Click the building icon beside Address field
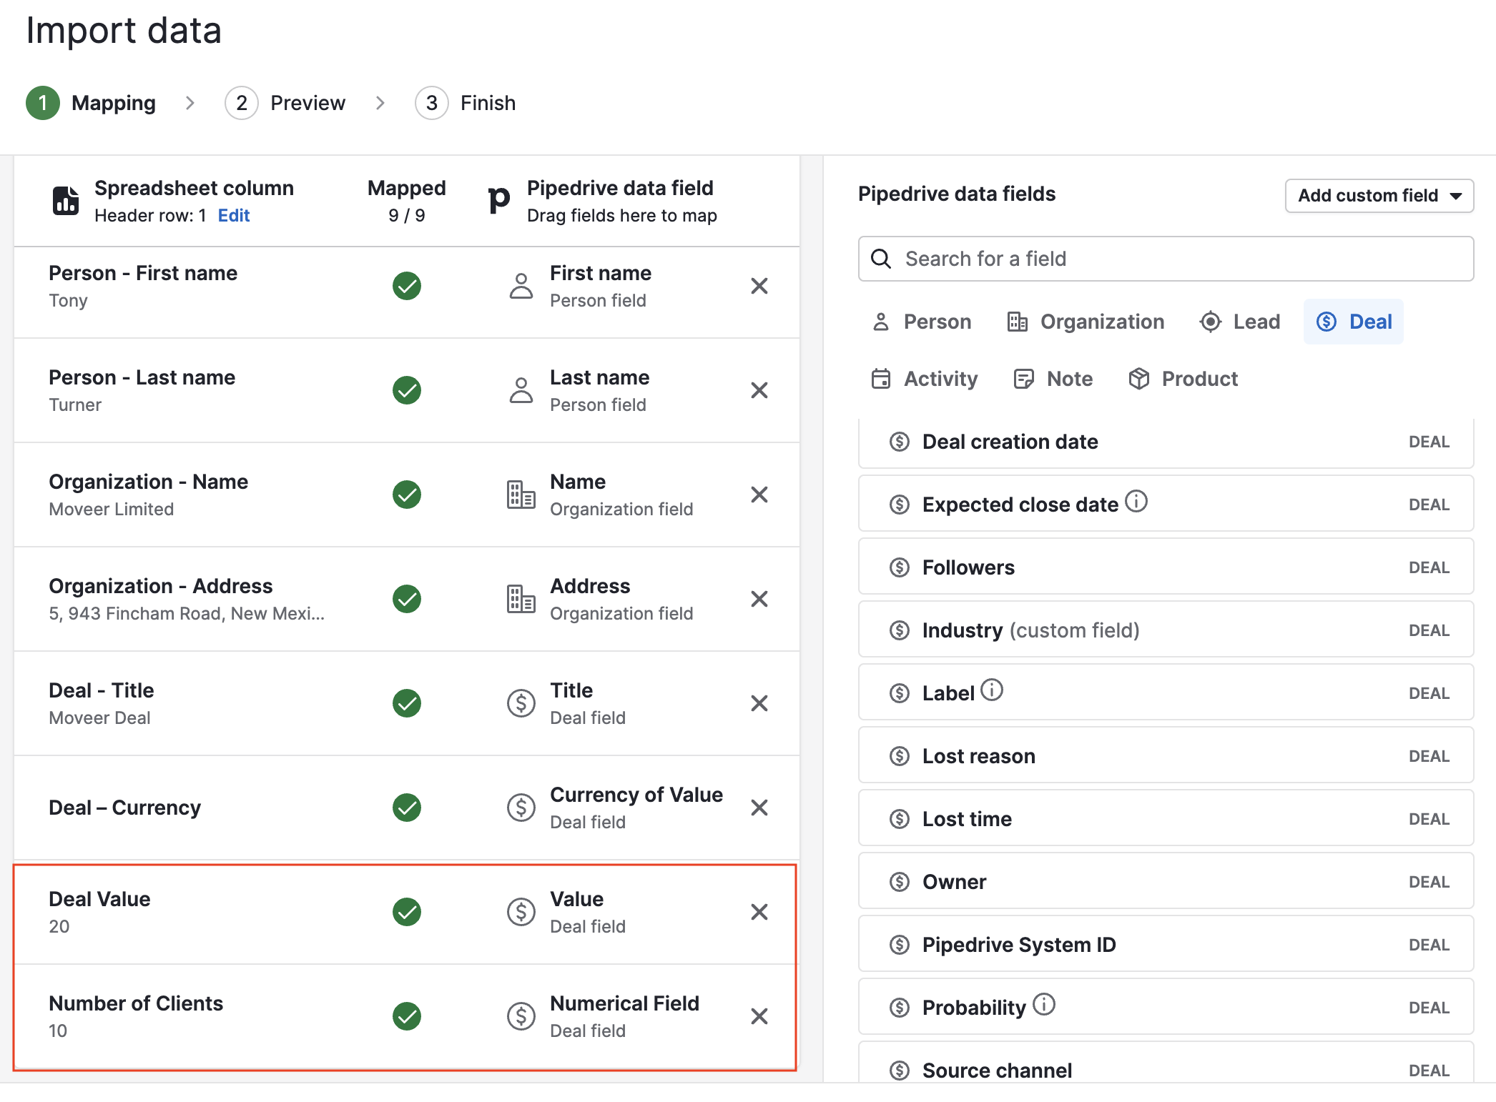The width and height of the screenshot is (1496, 1102). coord(521,599)
